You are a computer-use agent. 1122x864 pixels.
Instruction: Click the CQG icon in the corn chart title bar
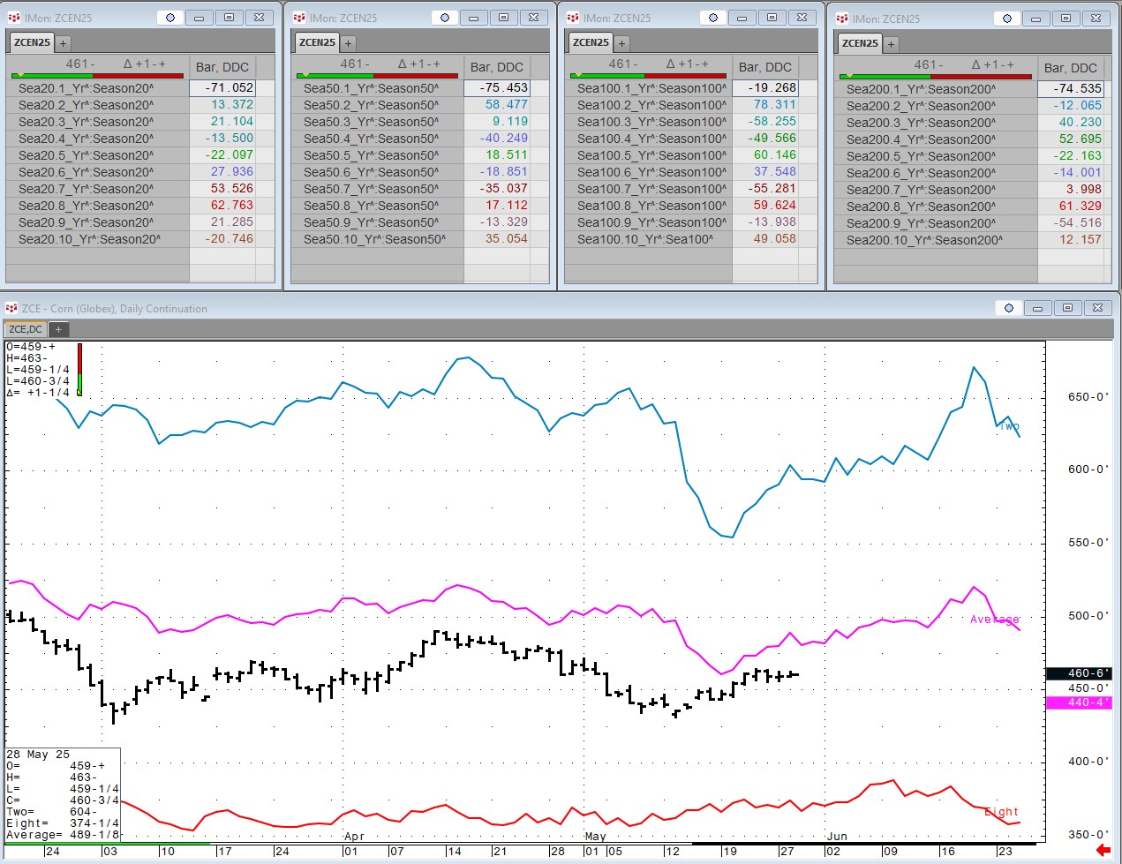tap(11, 308)
